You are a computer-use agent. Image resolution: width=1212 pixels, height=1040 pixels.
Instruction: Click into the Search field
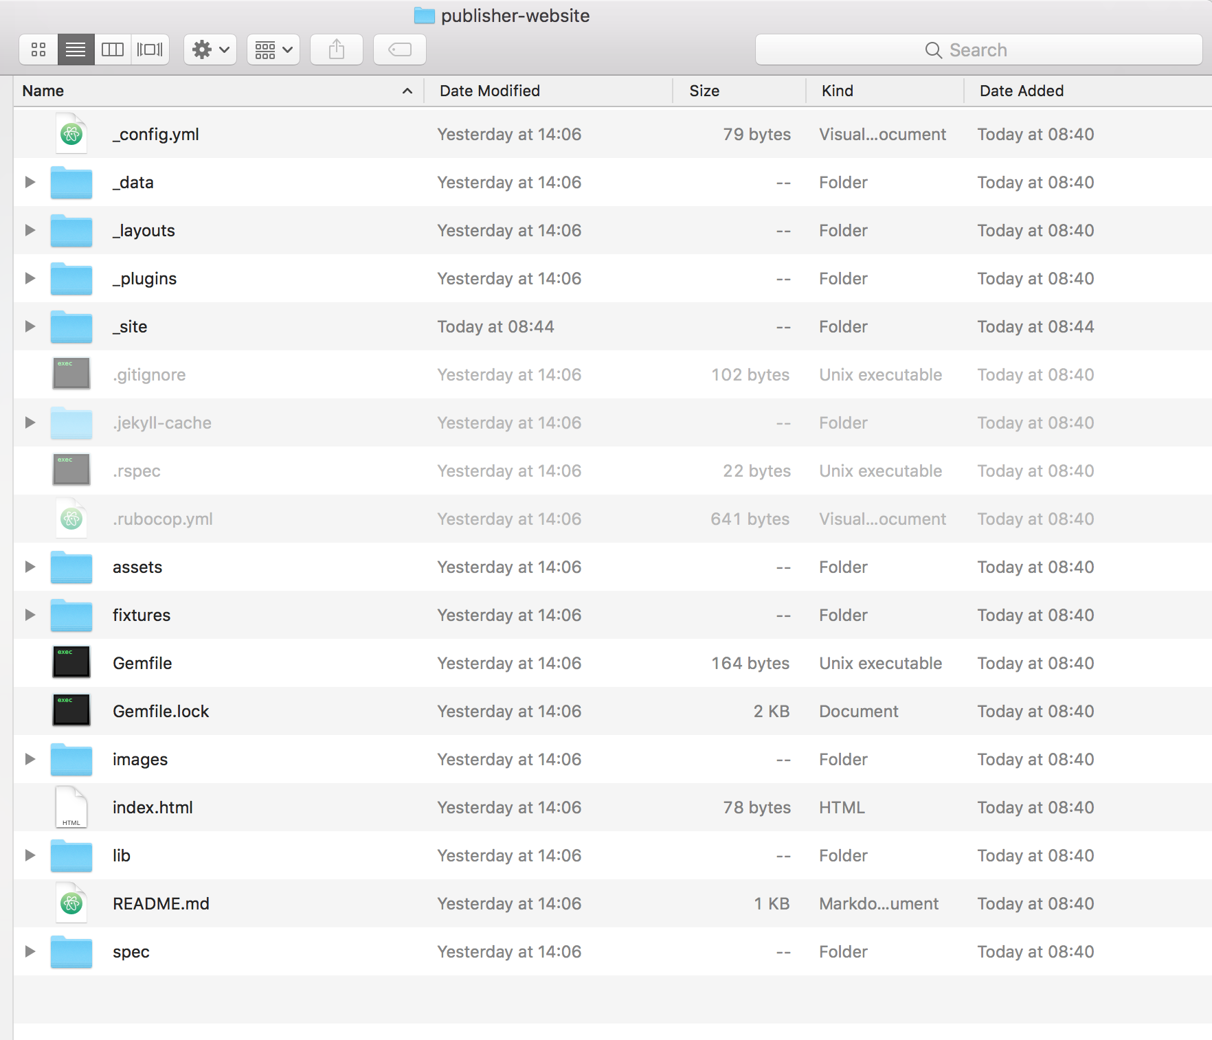pos(978,49)
